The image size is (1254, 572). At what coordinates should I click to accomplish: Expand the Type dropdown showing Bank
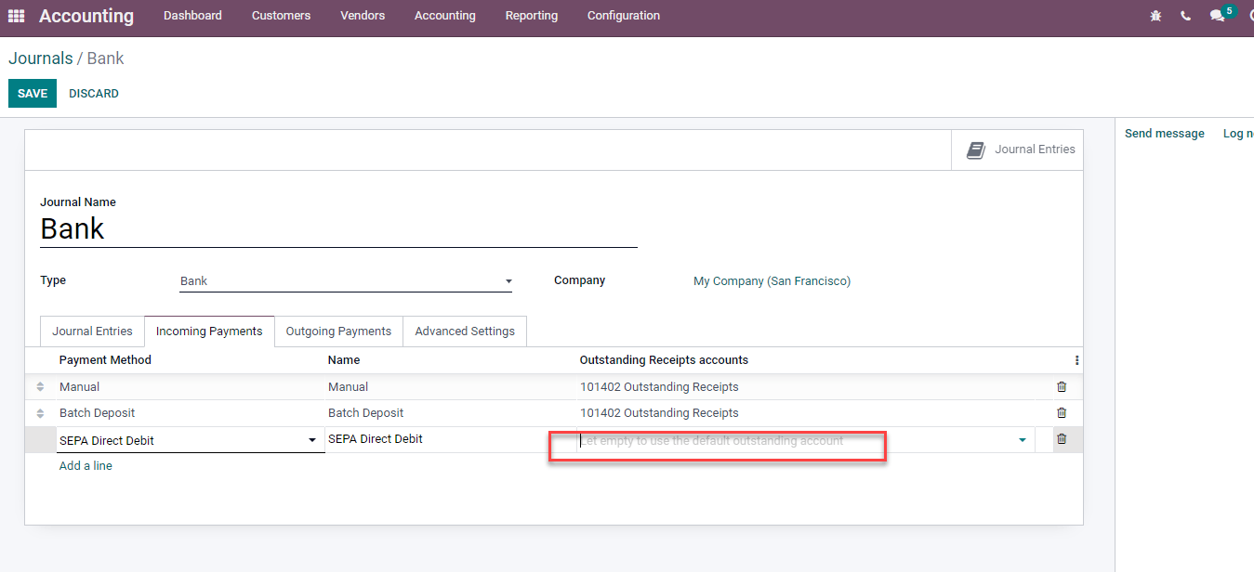(x=508, y=280)
